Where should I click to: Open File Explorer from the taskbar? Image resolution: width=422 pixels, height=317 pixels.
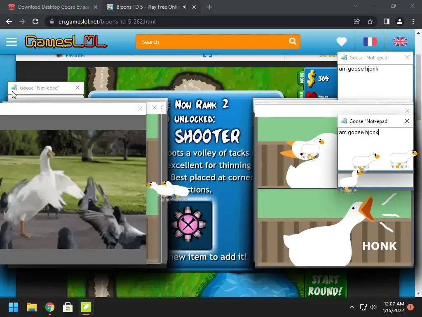[31, 307]
